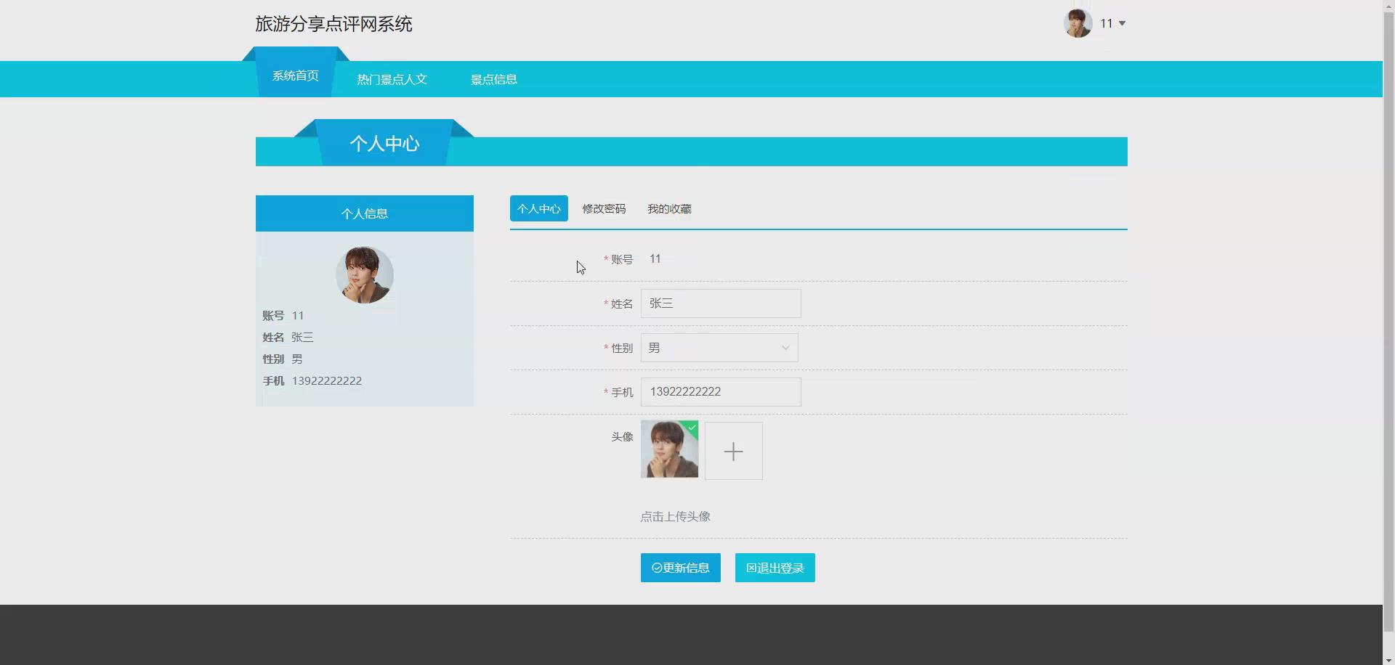
Task: Click the 个人信息 panel header
Action: [365, 213]
